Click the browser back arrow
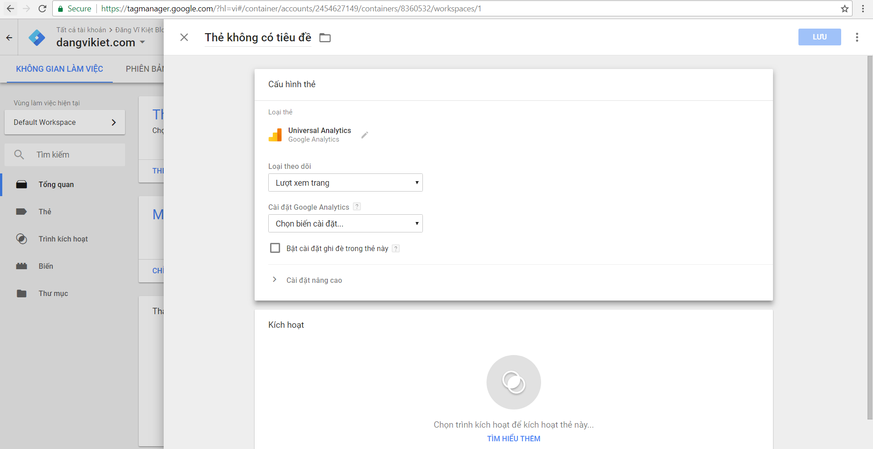This screenshot has height=449, width=873. pos(10,9)
